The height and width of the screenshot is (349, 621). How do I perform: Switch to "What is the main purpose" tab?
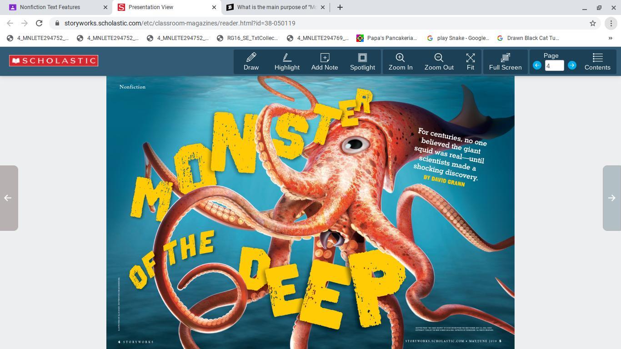(276, 7)
